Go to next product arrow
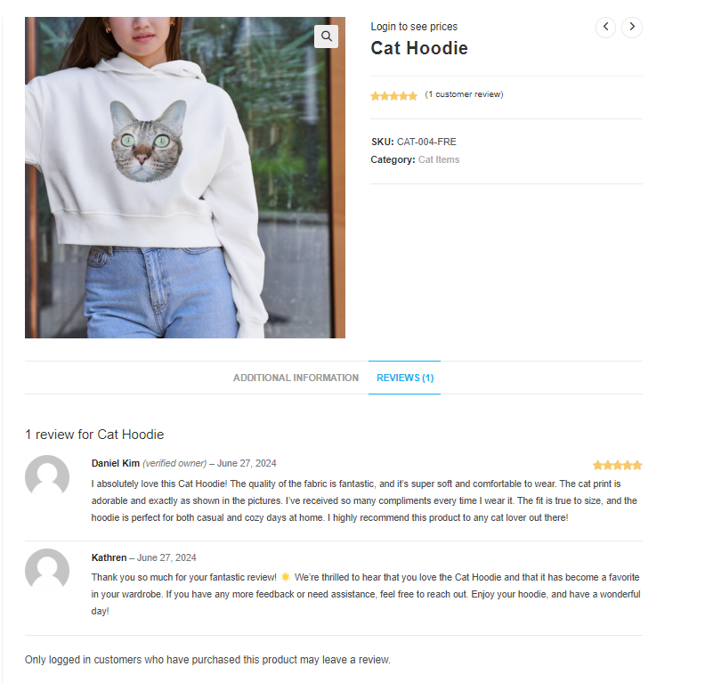 [x=632, y=27]
